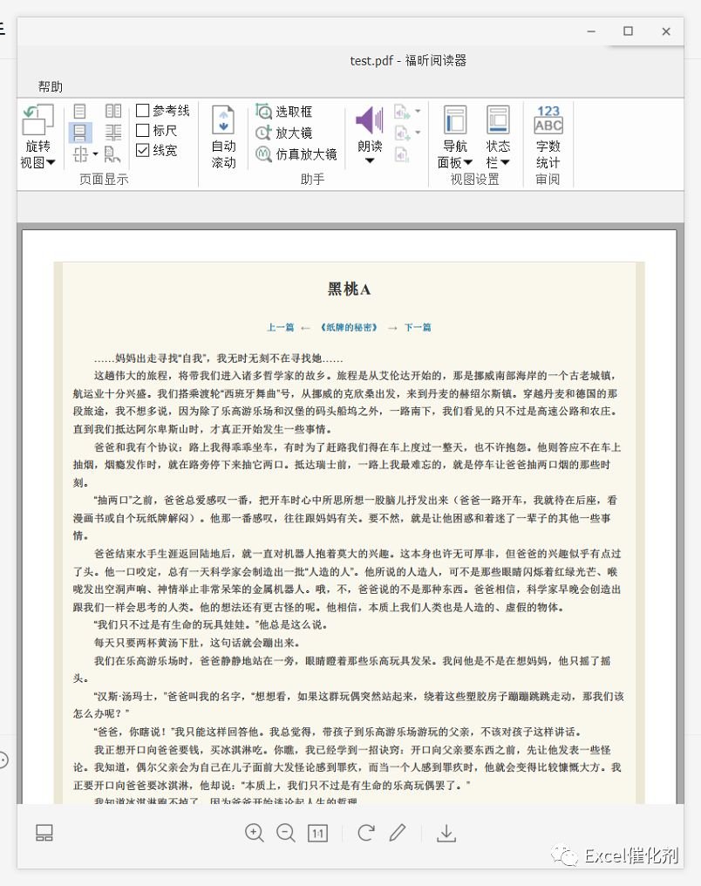Click the thumbnail layout icon at bottom left

coord(44,832)
